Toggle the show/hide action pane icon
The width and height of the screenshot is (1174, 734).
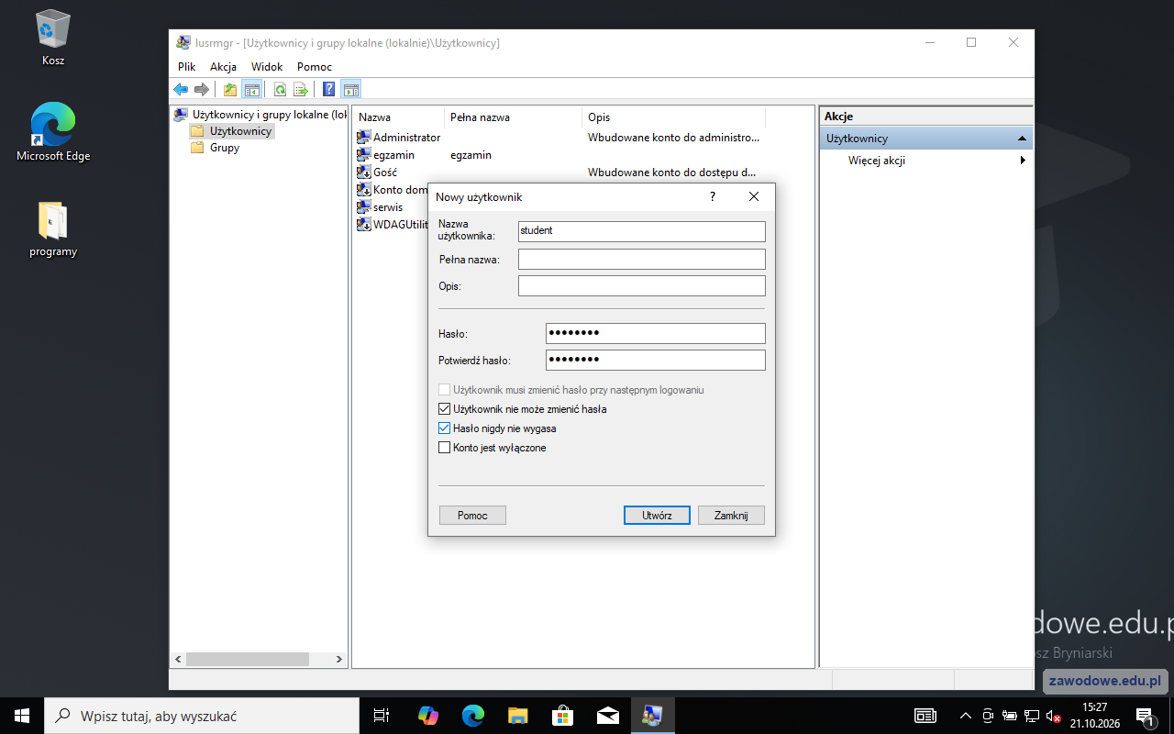click(x=350, y=89)
